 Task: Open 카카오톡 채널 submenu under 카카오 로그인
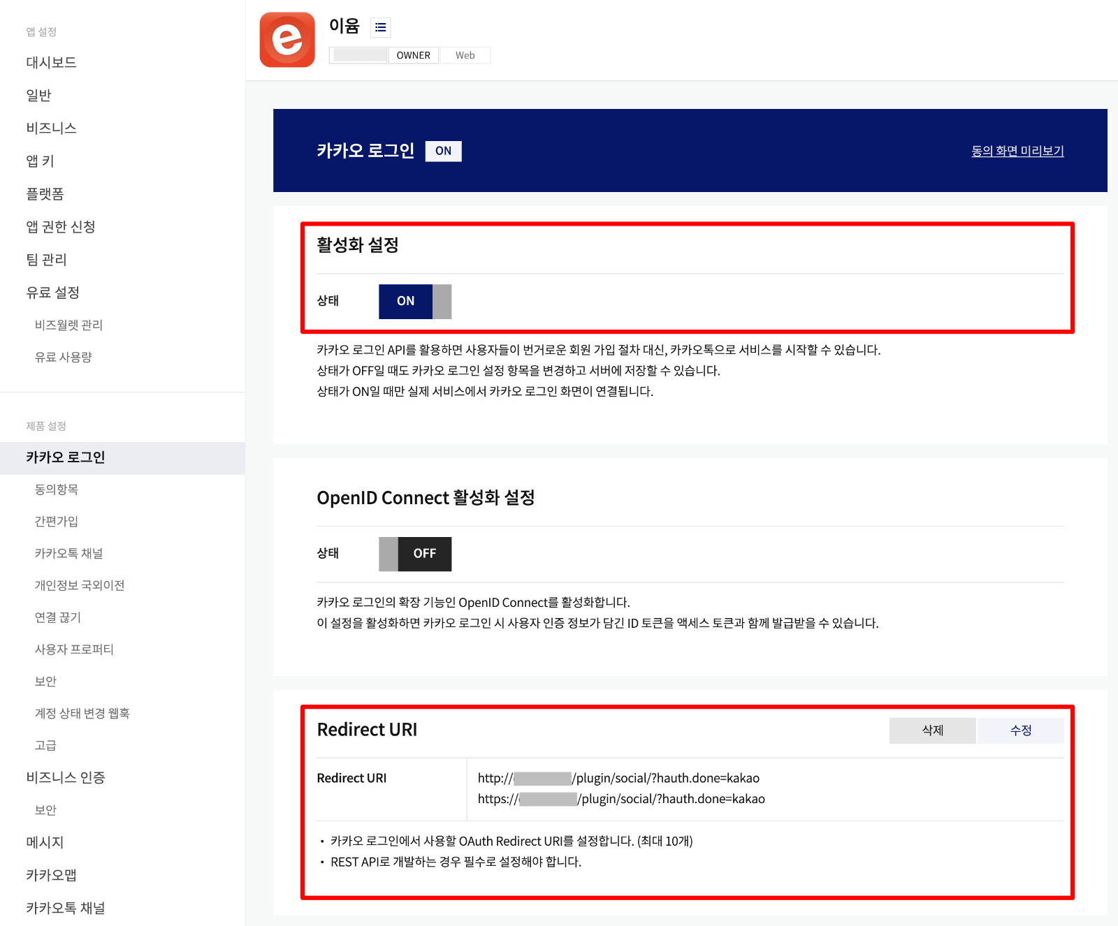(x=68, y=554)
